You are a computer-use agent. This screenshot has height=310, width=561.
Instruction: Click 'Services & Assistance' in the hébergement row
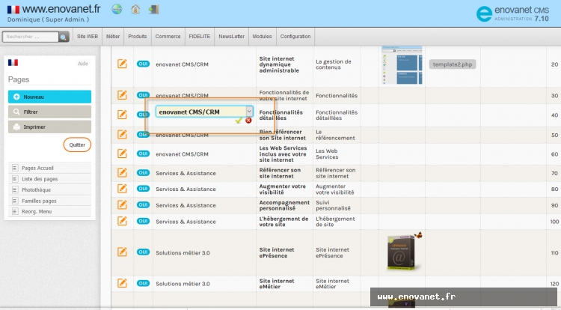(186, 222)
